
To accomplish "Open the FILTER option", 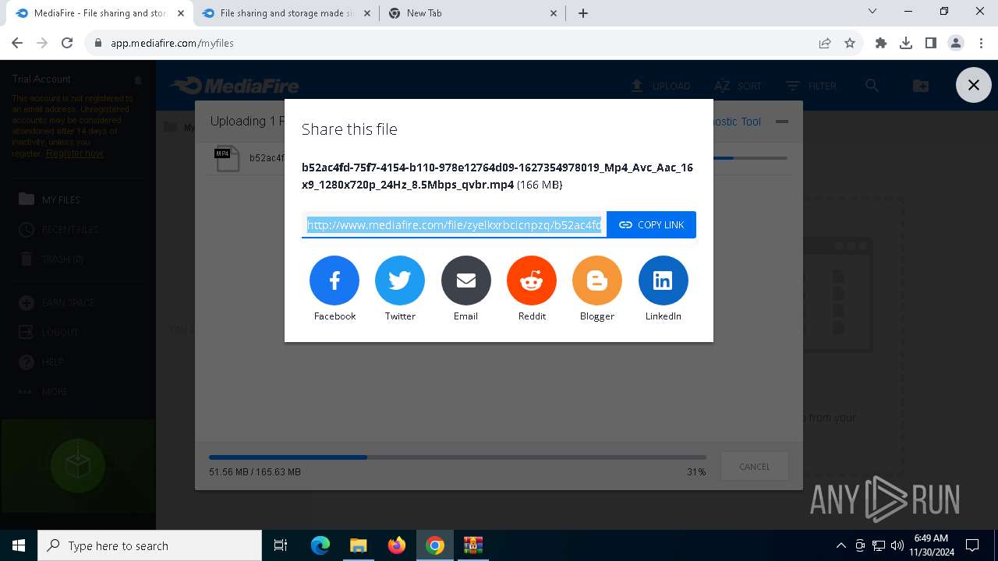I will (811, 86).
